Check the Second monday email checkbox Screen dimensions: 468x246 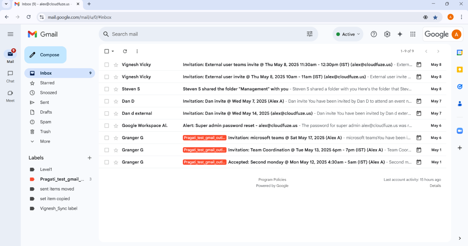107,162
